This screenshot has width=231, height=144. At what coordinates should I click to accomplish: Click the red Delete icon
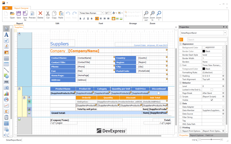pyautogui.click(x=40, y=15)
